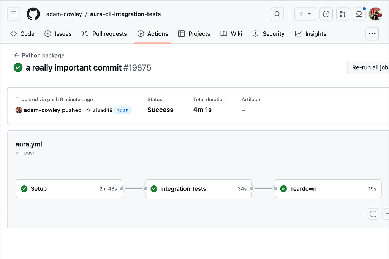The width and height of the screenshot is (389, 259).
Task: Switch to the Projects tab
Action: tap(194, 34)
